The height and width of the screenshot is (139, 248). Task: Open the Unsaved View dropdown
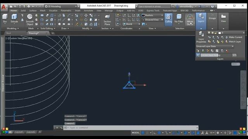click(152, 20)
